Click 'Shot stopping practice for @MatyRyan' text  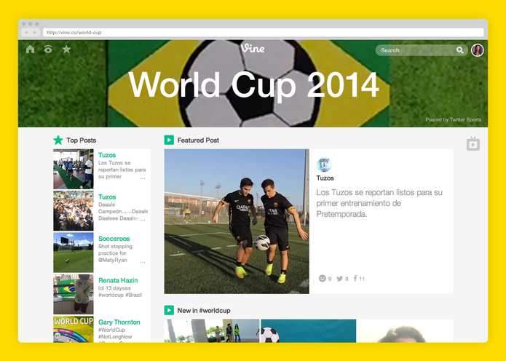[115, 253]
